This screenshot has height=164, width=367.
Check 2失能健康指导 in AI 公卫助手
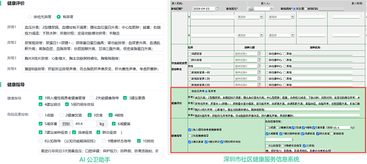91,98
